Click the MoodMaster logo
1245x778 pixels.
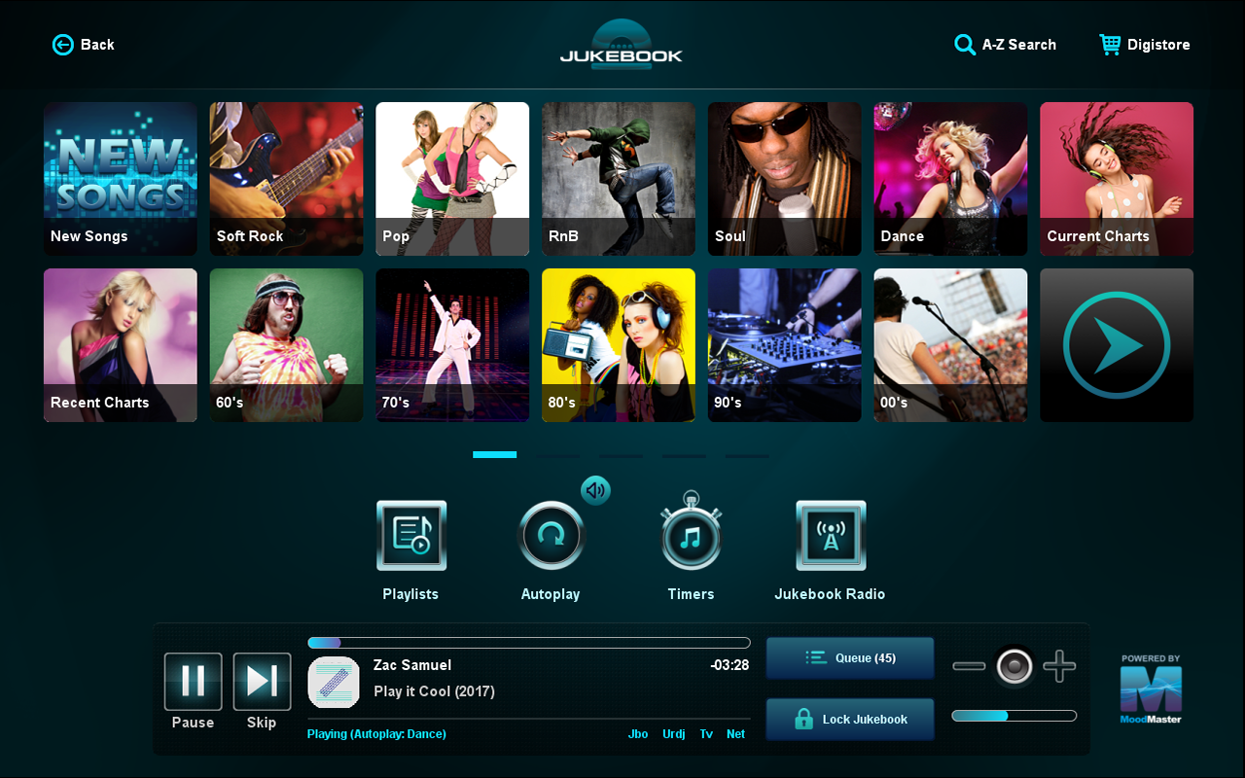click(1151, 689)
